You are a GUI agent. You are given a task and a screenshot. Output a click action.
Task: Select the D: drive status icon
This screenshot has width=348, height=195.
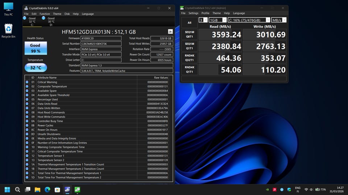[x=43, y=18]
